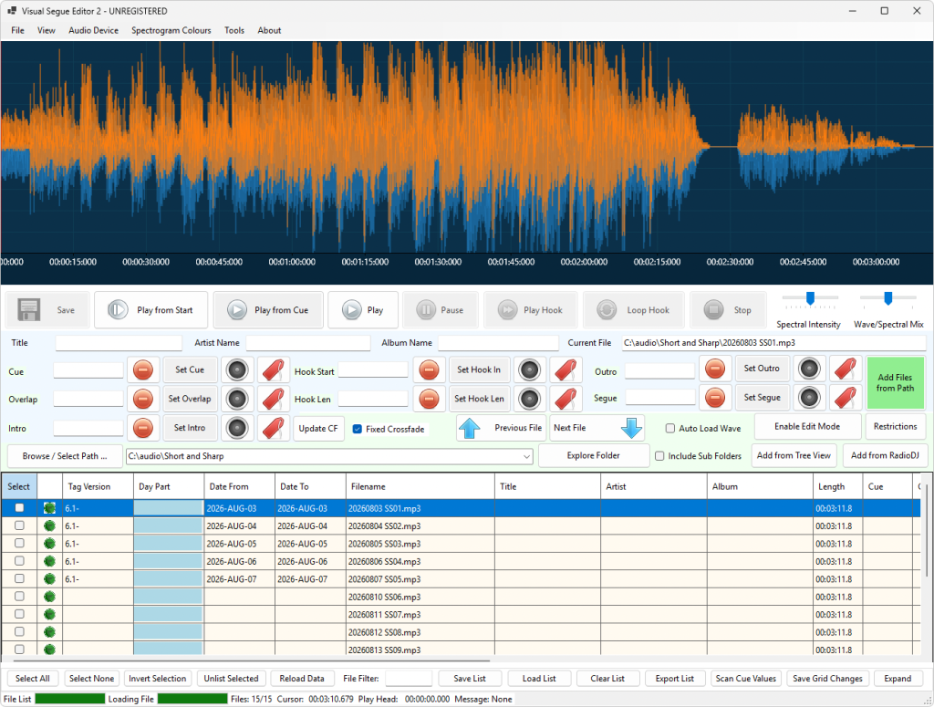Viewport: 934px width, 707px height.
Task: Open the Audio Device menu
Action: pyautogui.click(x=94, y=30)
